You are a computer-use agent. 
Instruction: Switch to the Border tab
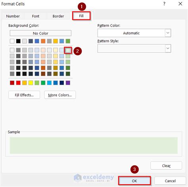(x=58, y=16)
